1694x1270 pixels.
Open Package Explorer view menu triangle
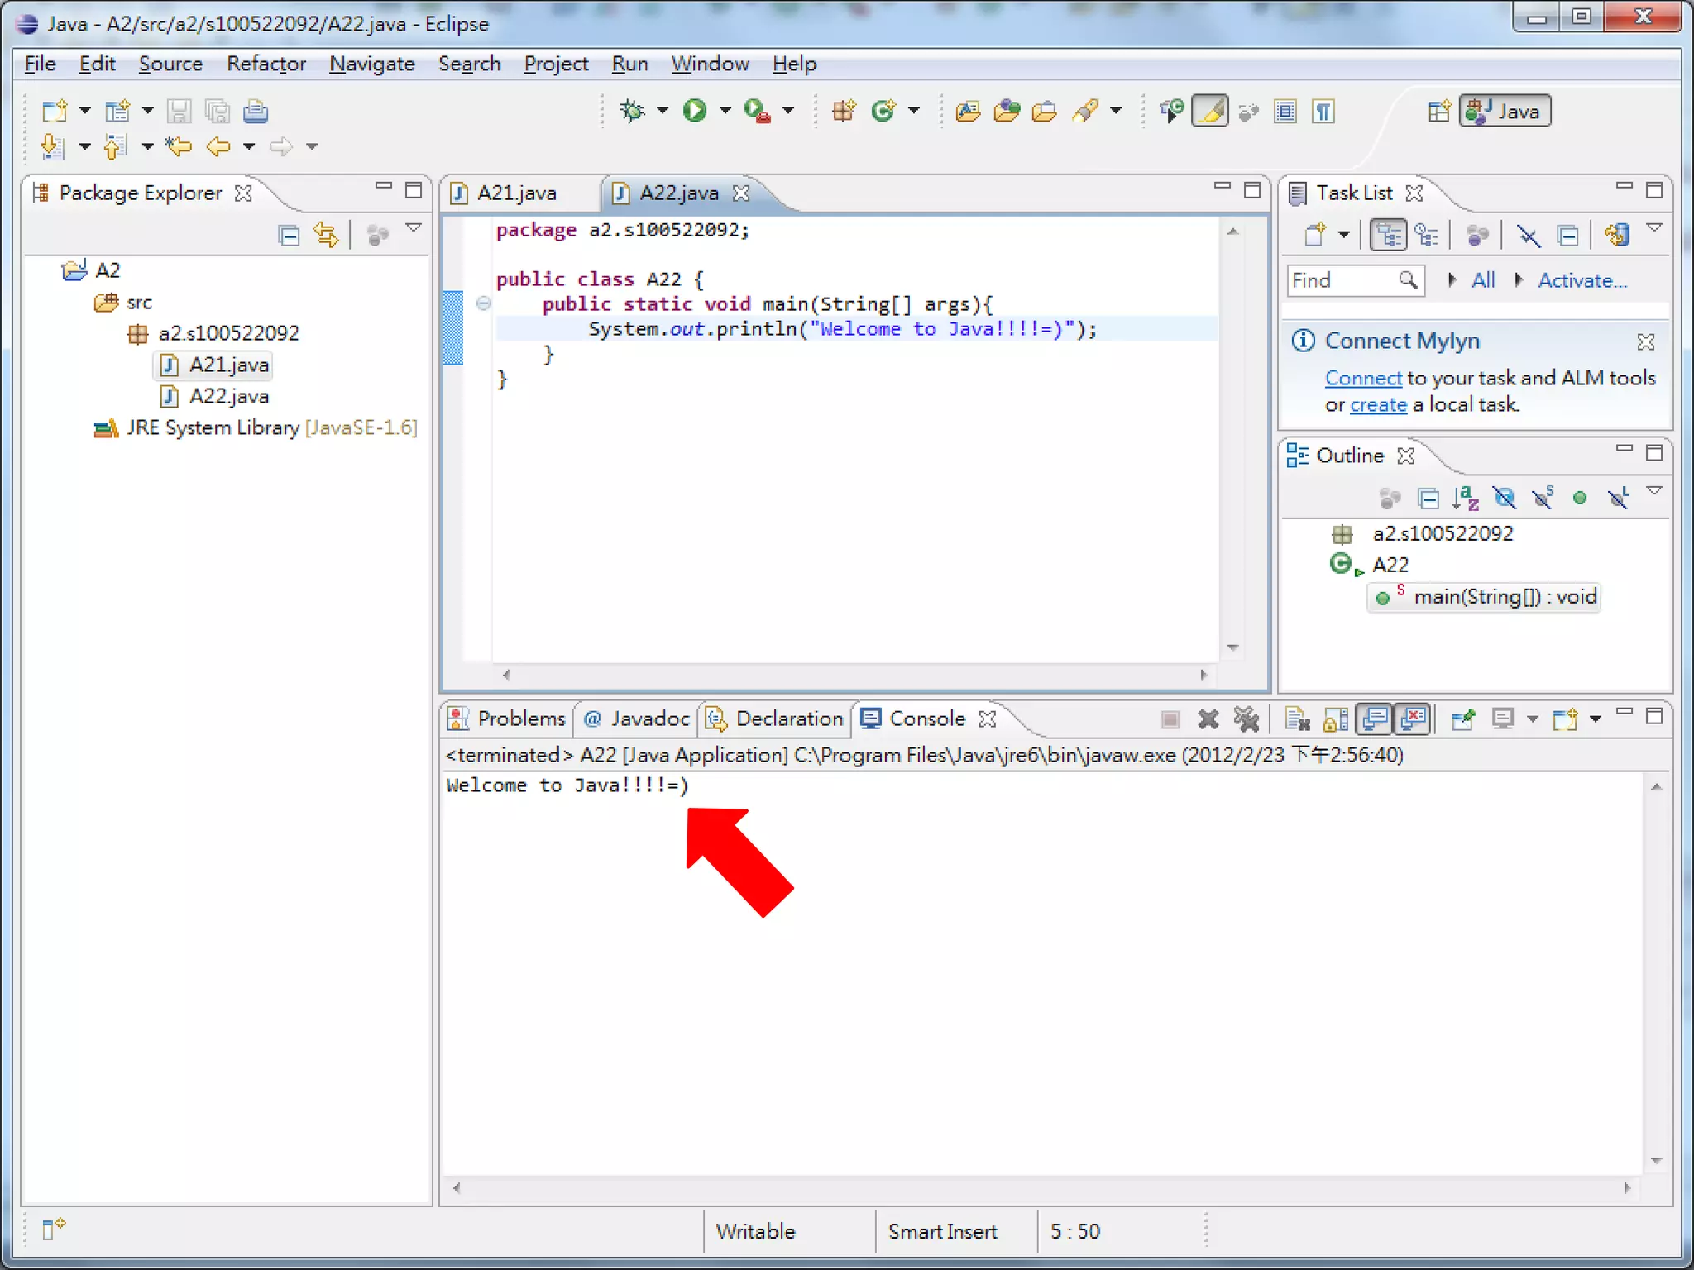click(x=414, y=228)
